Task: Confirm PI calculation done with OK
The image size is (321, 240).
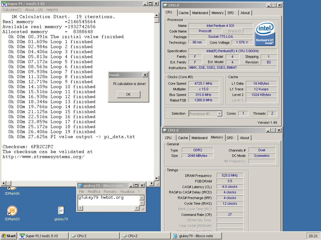Action: click(128, 94)
